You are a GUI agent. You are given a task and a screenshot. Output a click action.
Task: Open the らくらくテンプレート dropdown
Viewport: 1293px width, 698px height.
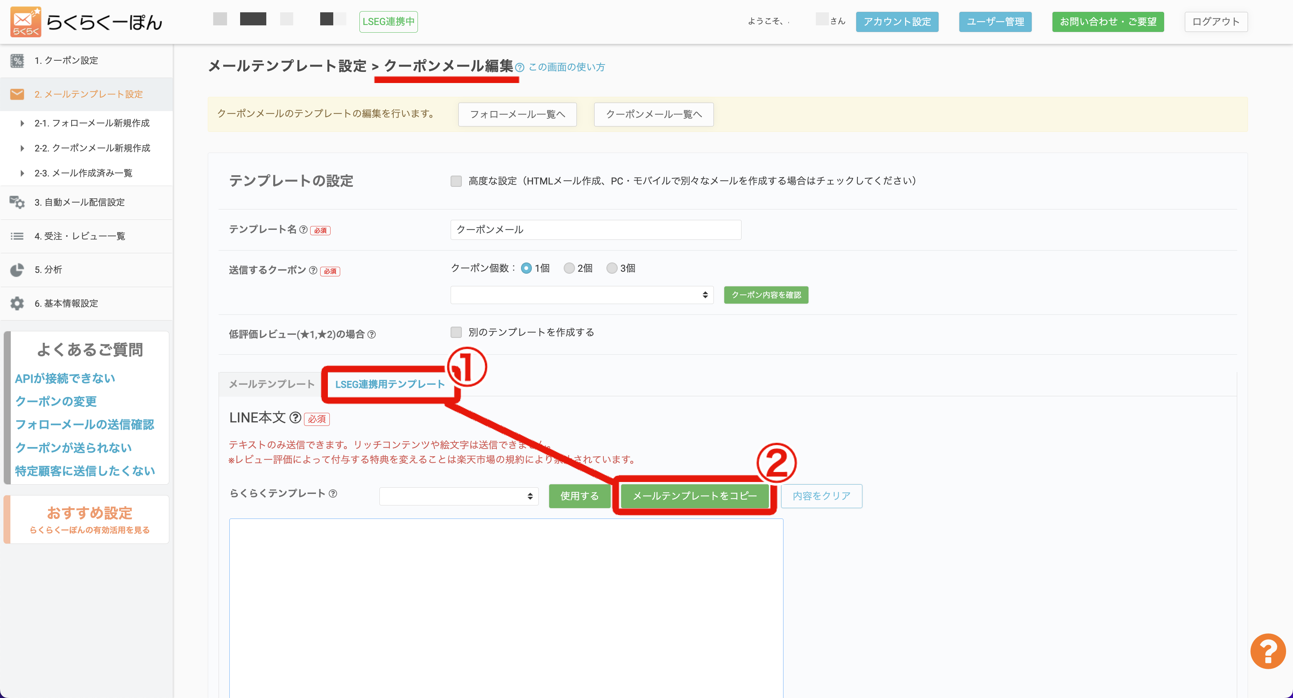[x=459, y=496]
